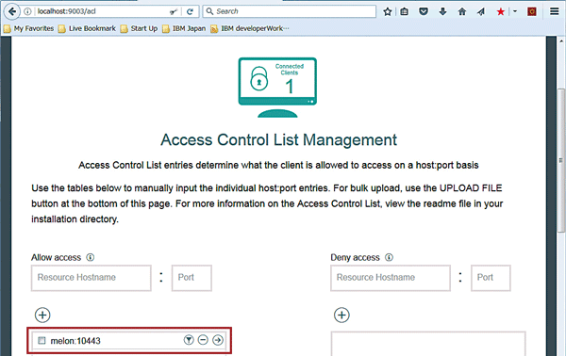Image resolution: width=566 pixels, height=356 pixels.
Task: Click the paper plane send icon
Action: point(481,11)
